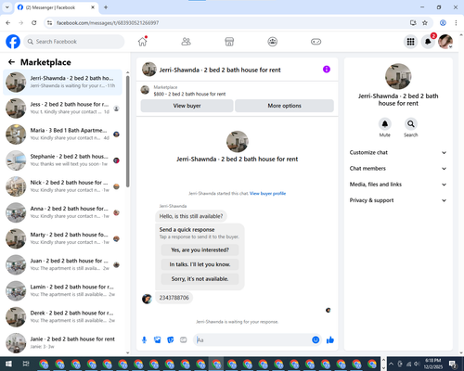The height and width of the screenshot is (371, 464).
Task: Open the Anna conversation
Action: point(63,212)
